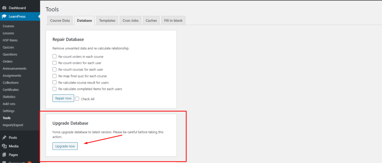
Task: Open Courses in the LearnPress submenu
Action: point(9,26)
